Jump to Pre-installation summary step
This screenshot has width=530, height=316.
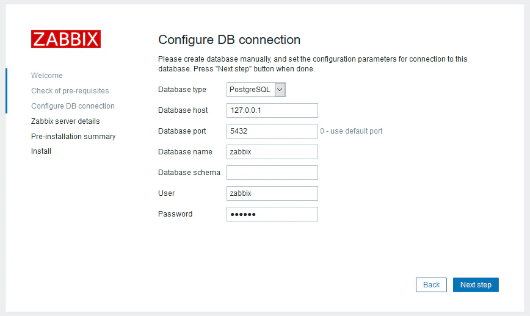pos(73,137)
